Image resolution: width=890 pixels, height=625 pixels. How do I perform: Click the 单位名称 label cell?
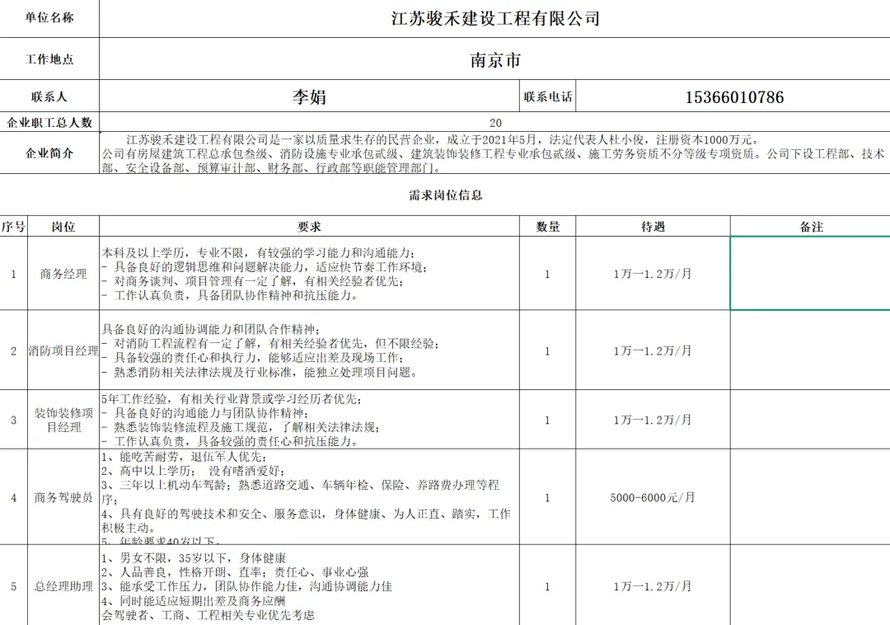pyautogui.click(x=49, y=19)
